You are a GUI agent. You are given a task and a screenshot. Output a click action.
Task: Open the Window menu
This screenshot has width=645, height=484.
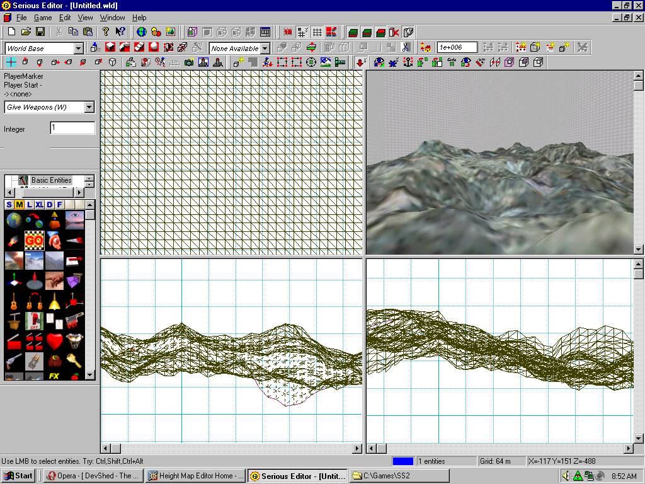[x=112, y=18]
